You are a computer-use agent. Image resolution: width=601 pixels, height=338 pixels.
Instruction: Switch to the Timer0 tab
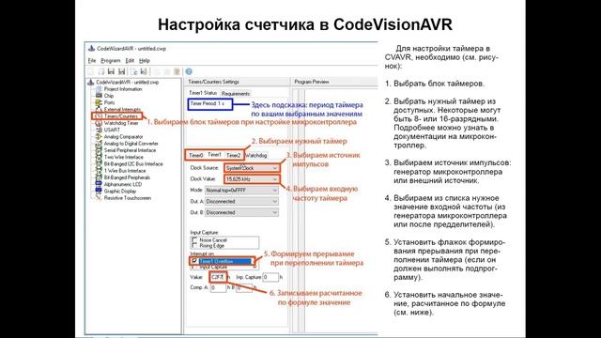point(196,155)
